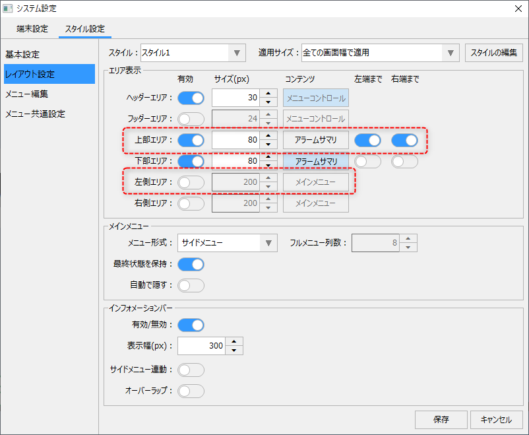Open the スタイル dropdown list
This screenshot has height=435, width=529.
click(x=236, y=53)
